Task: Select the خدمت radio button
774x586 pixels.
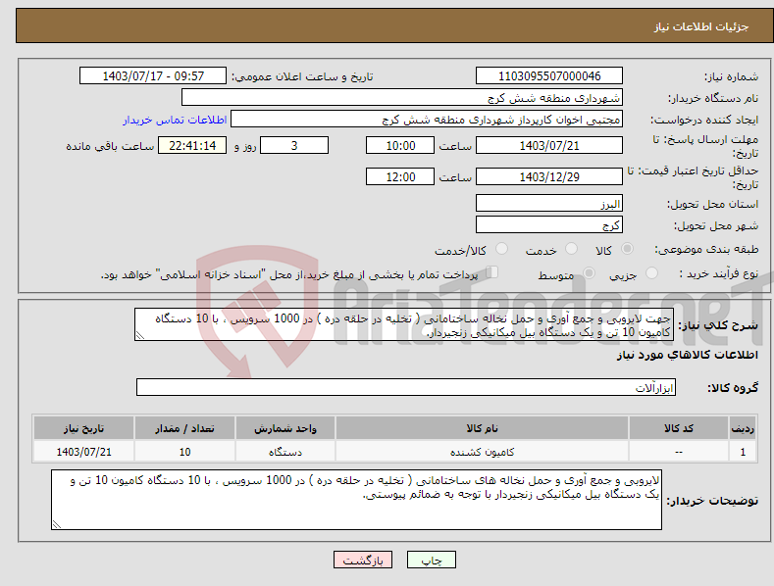Action: pos(571,249)
